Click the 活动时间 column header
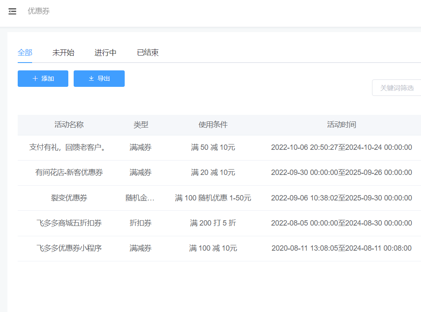 pos(342,125)
